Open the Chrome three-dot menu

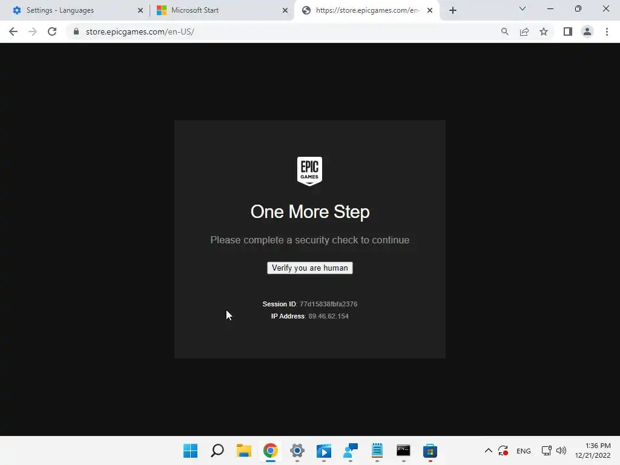tap(607, 31)
